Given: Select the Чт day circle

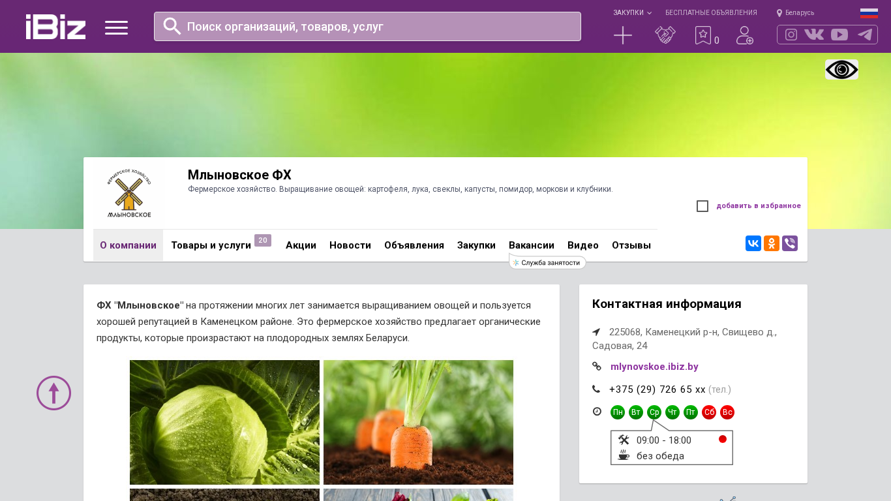Looking at the screenshot, I should pyautogui.click(x=672, y=412).
